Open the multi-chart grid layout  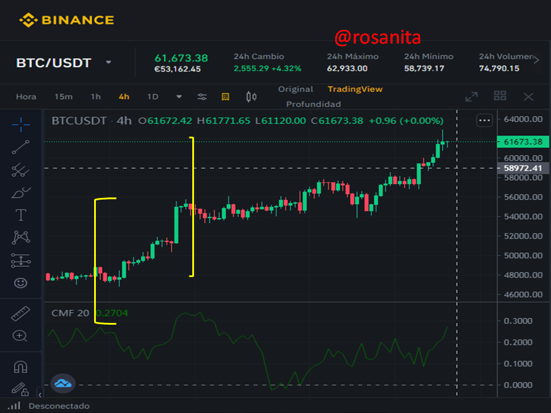tap(500, 96)
